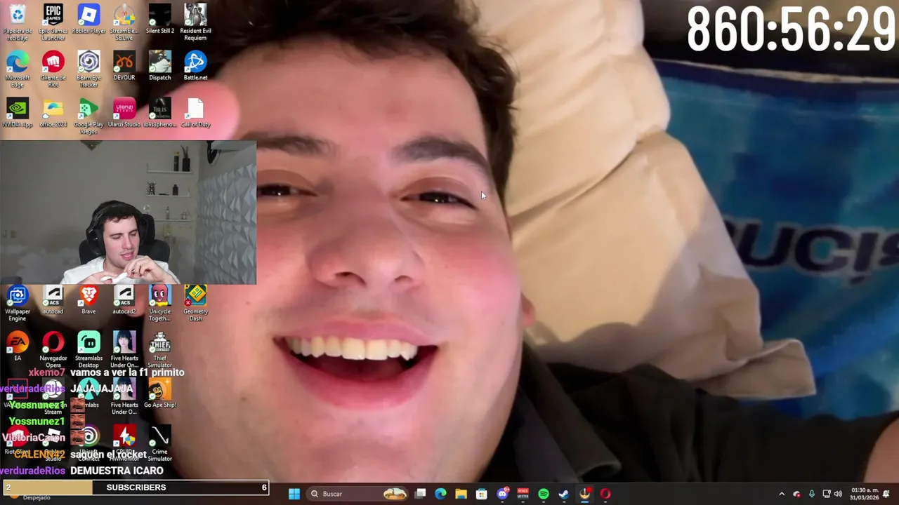Viewport: 899px width, 505px height.
Task: Open the volume control in system tray
Action: click(x=838, y=494)
